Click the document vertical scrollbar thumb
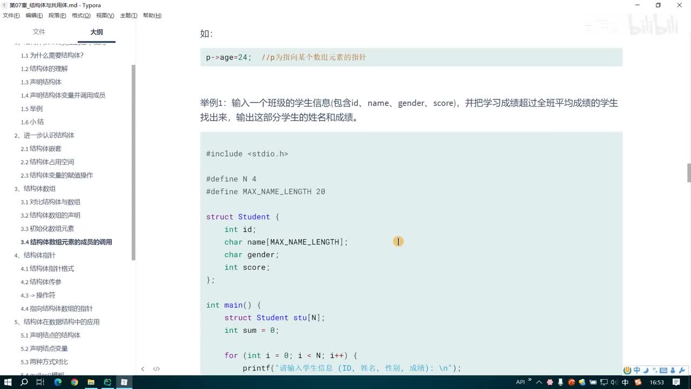 tap(689, 173)
